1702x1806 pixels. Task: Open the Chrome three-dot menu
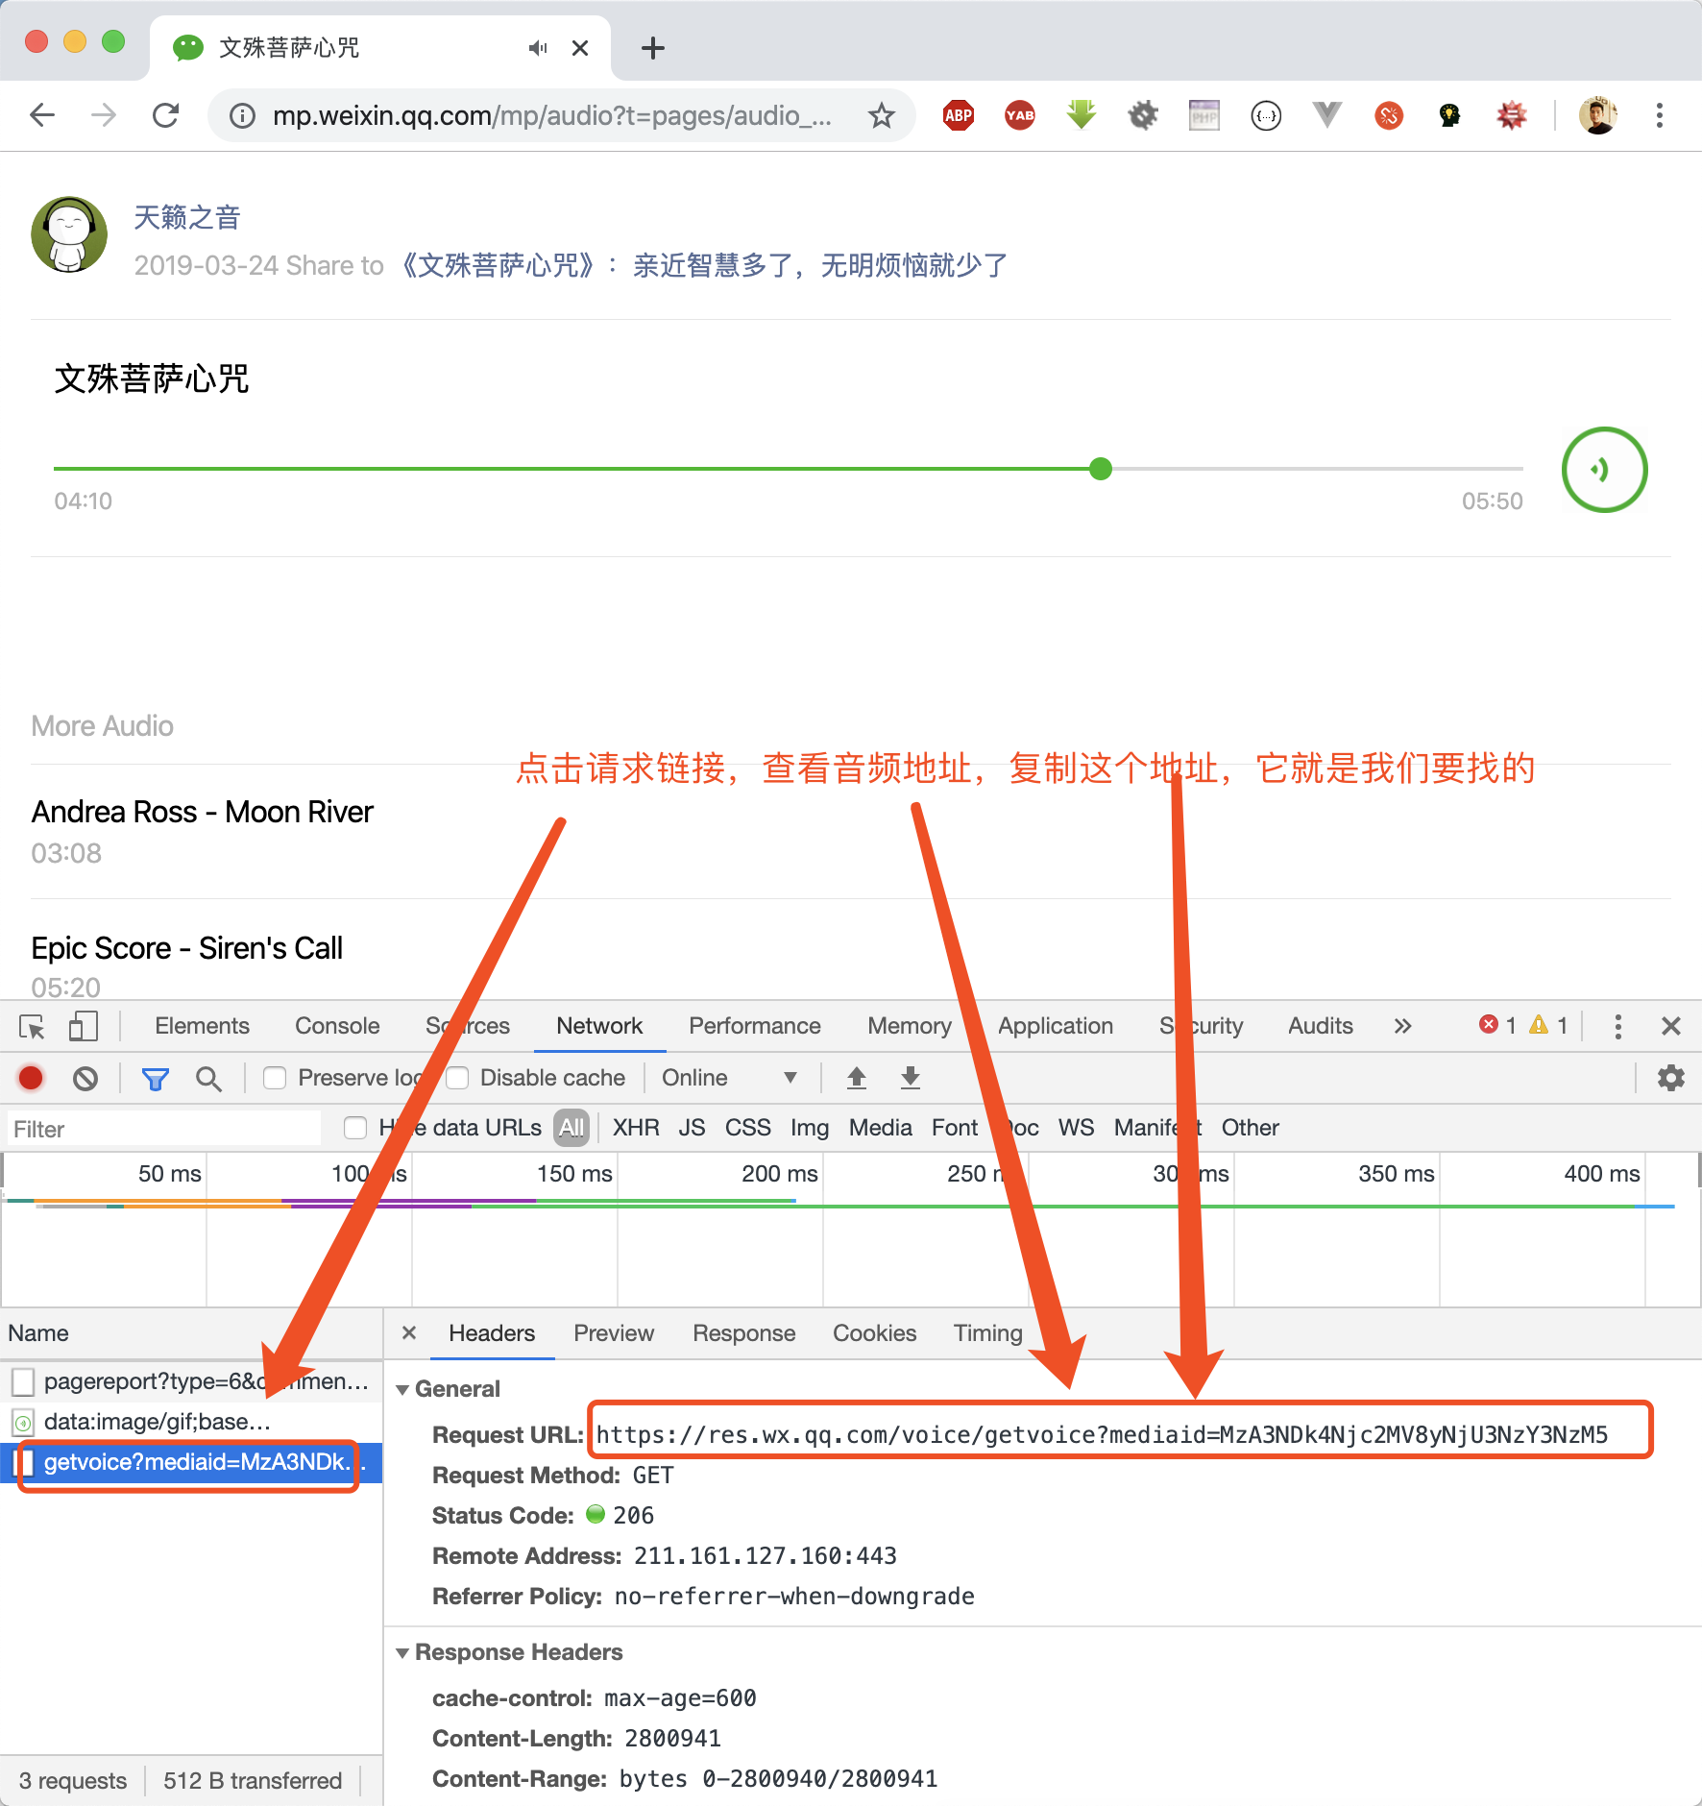click(x=1659, y=115)
